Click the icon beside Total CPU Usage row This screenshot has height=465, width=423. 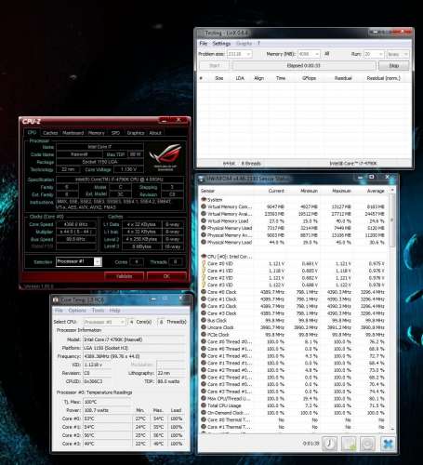[204, 405]
